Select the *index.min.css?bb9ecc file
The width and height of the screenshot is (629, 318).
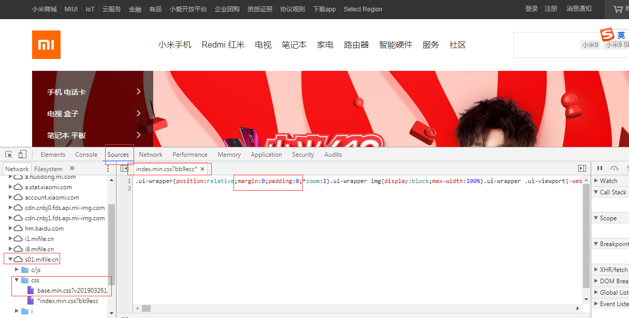(x=68, y=300)
